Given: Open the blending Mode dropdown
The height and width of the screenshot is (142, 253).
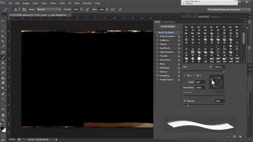Looking at the screenshot, I should click(49, 9).
